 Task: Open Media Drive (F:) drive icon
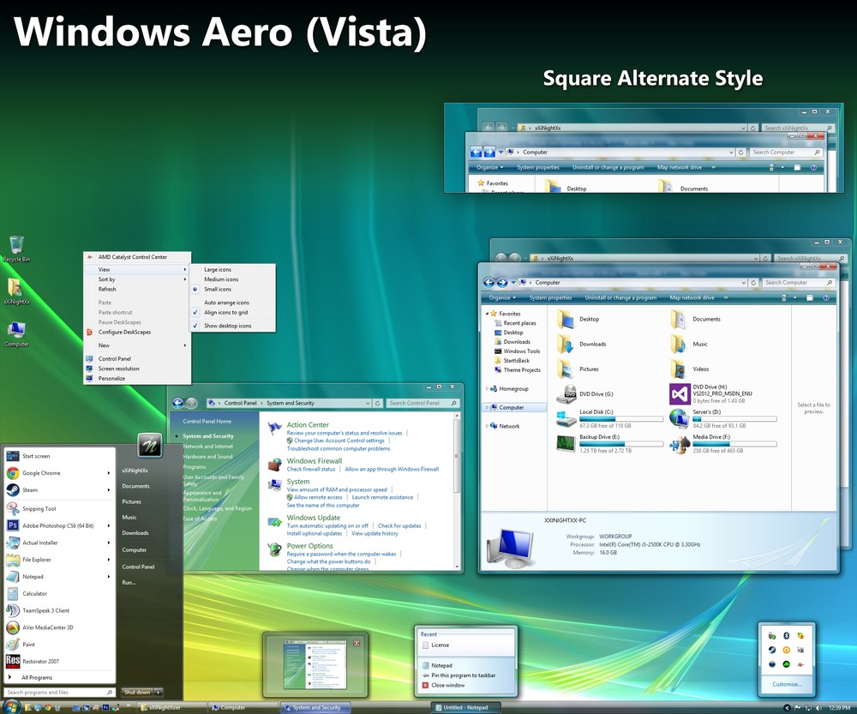[680, 444]
